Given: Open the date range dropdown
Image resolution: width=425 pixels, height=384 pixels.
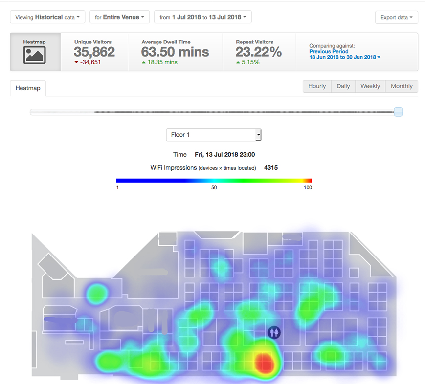Looking at the screenshot, I should click(203, 17).
